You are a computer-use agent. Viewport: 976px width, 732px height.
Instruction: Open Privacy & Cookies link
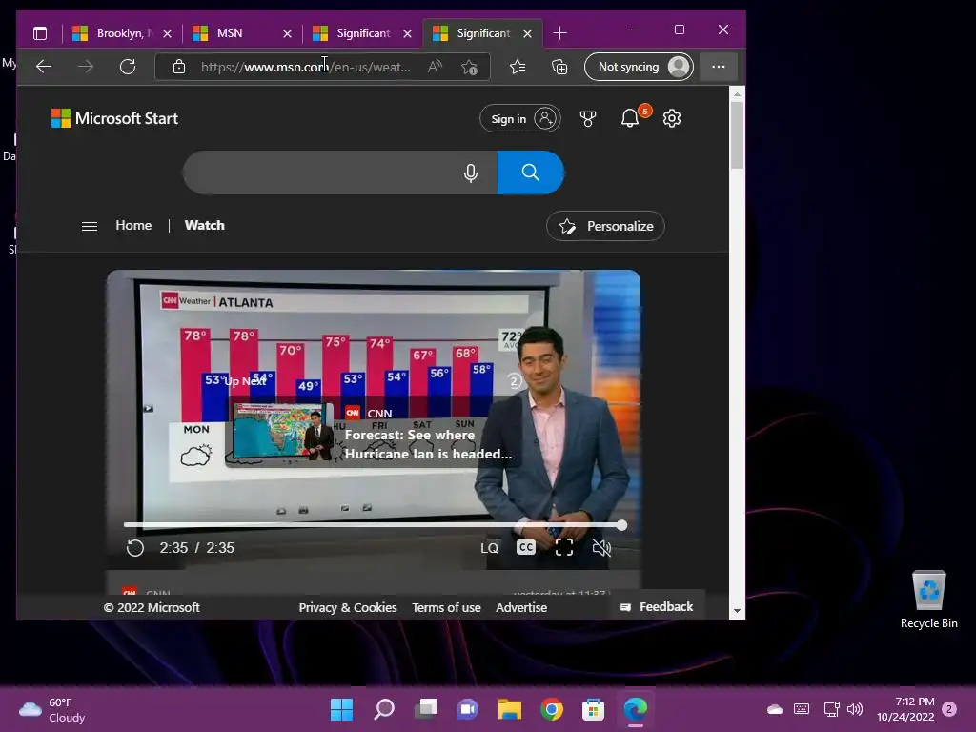347,607
